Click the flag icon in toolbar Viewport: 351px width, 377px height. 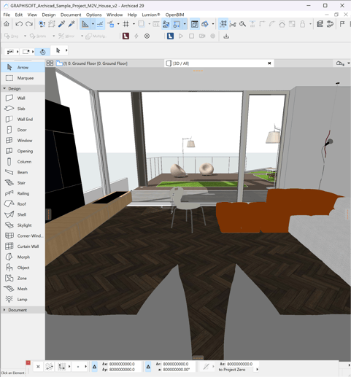click(342, 24)
